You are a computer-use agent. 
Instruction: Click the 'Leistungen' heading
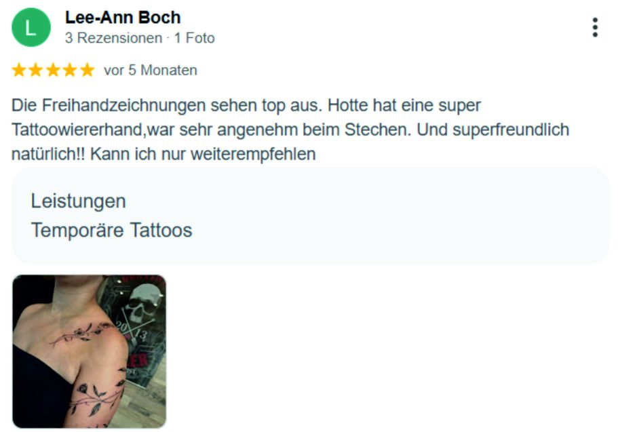pos(79,201)
